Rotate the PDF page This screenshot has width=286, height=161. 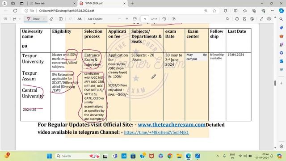(164, 19)
